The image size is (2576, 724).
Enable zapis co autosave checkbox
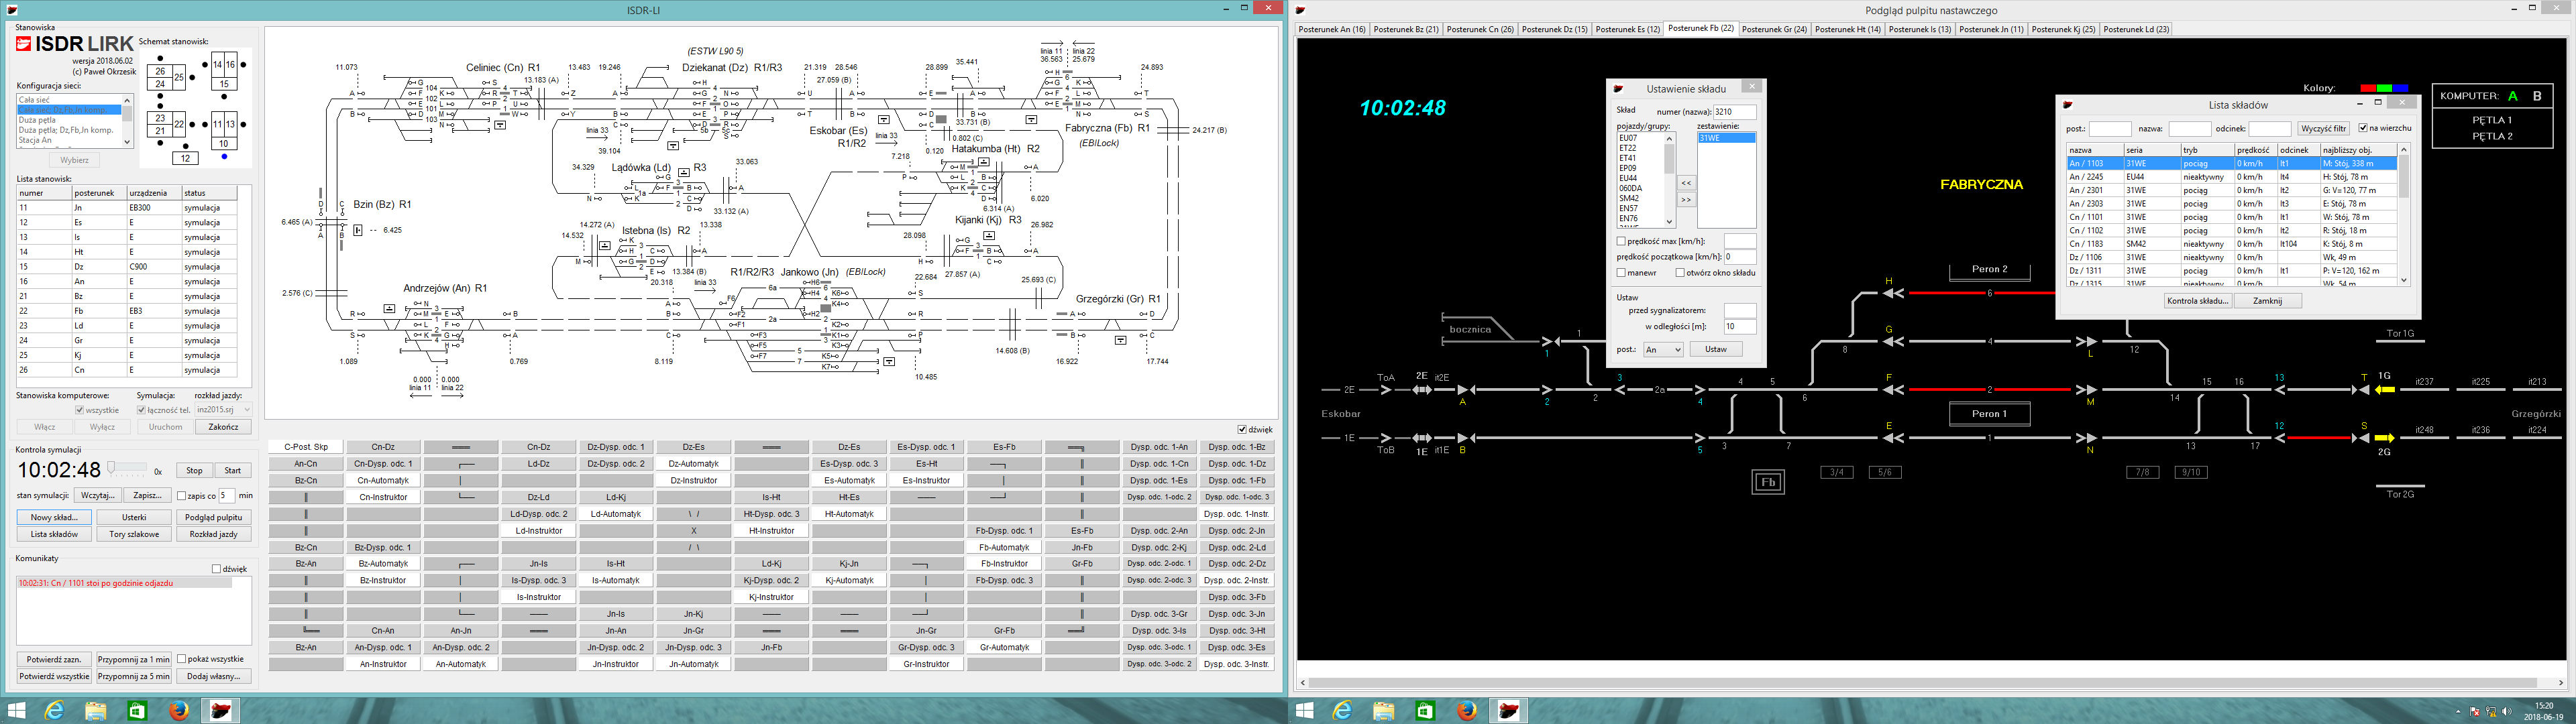point(182,496)
